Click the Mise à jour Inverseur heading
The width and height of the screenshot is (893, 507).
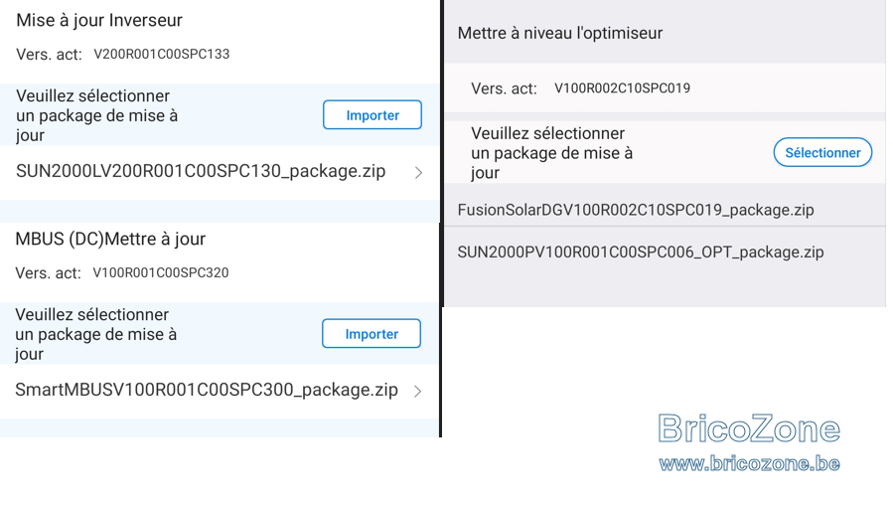[99, 21]
